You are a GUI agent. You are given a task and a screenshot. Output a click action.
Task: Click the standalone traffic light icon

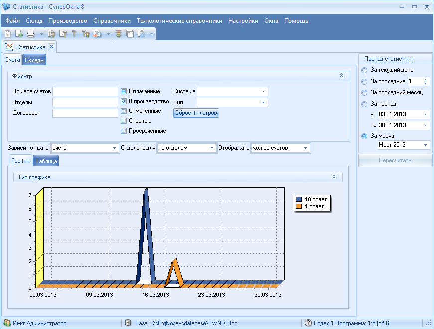119,34
